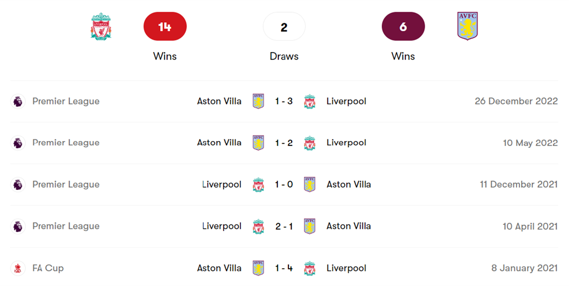Open the 1 - 2 score from 10 May 2022

(284, 143)
